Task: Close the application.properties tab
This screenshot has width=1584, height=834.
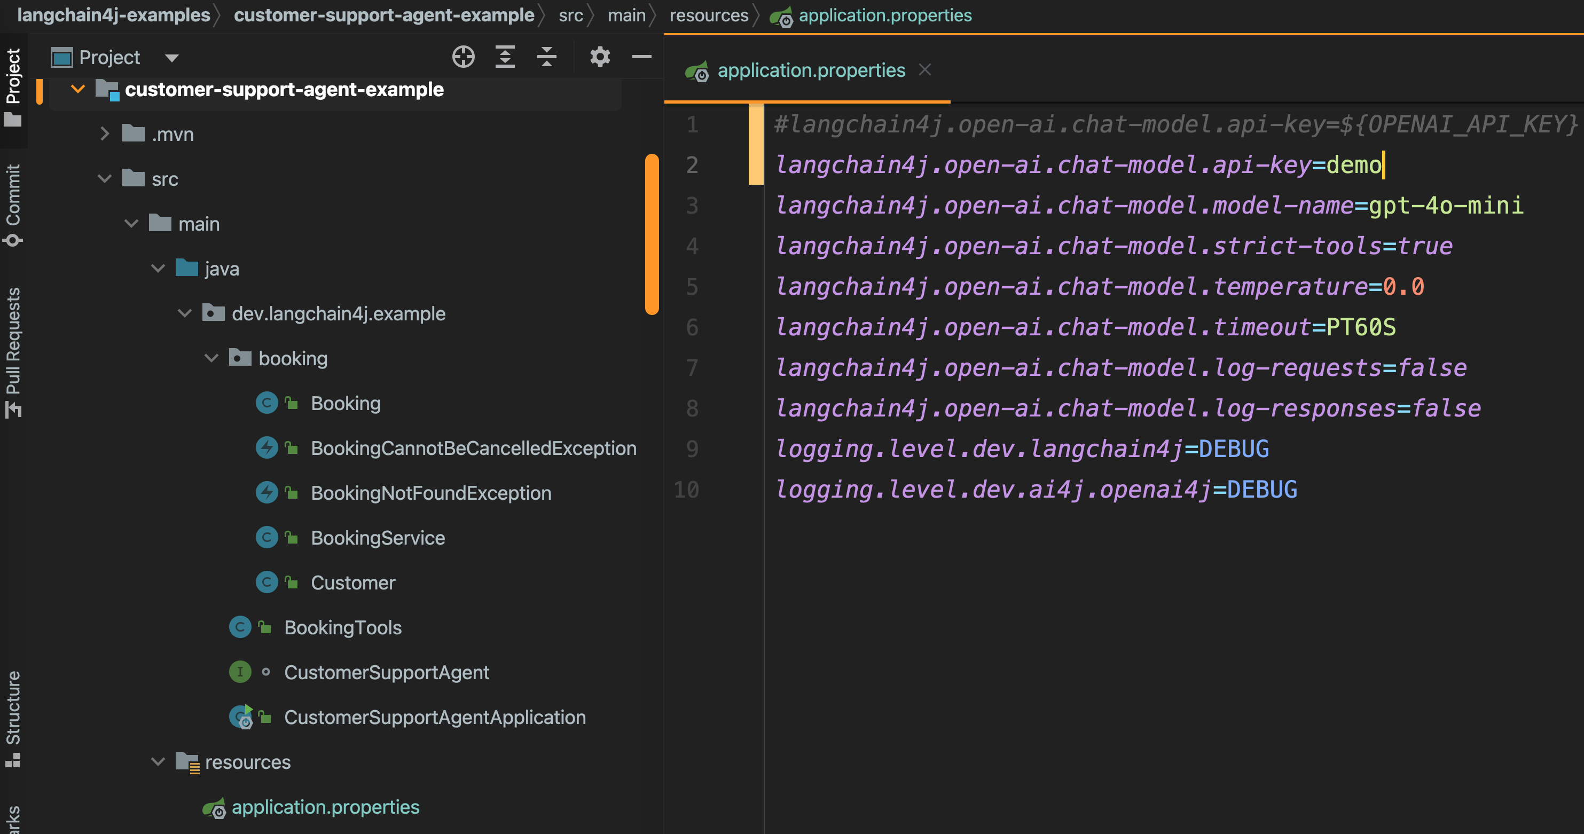Action: [x=924, y=70]
